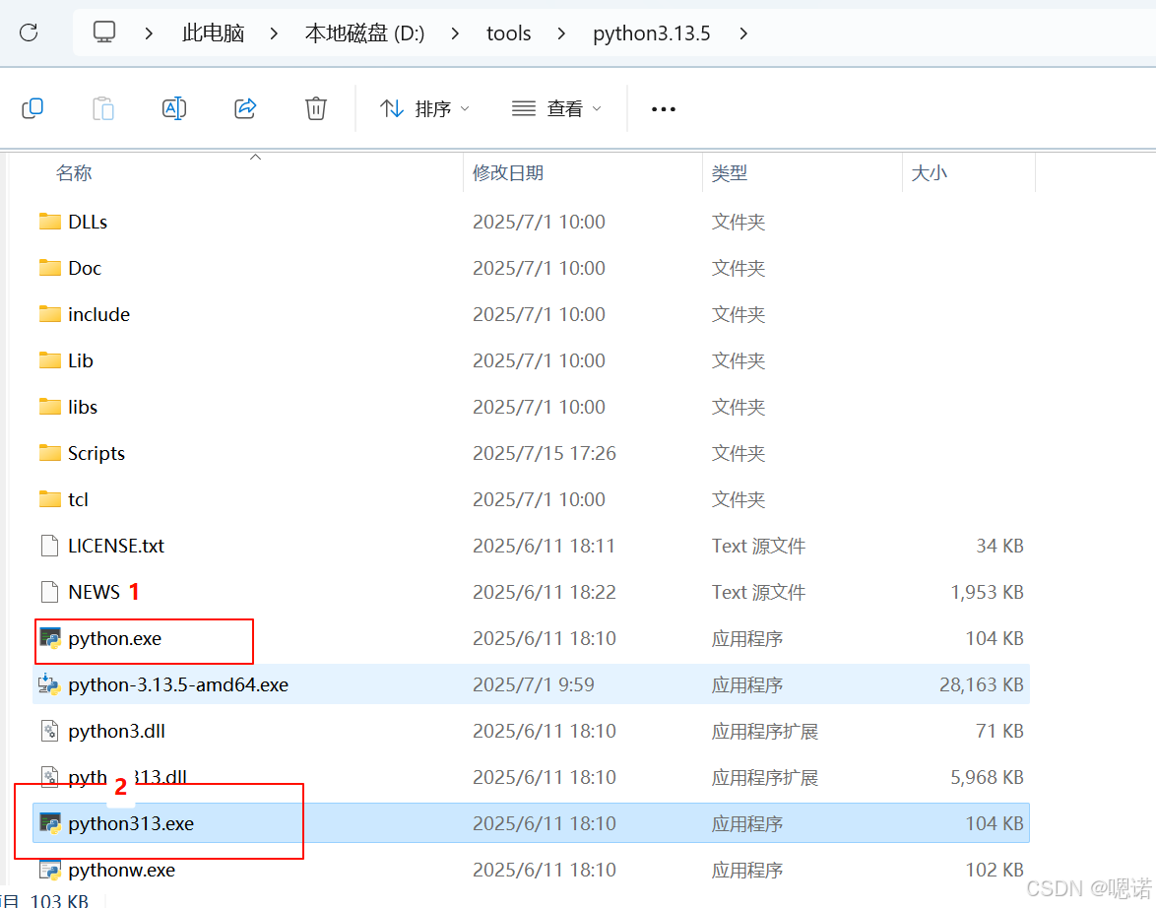Select the python313.exe file name
1156x908 pixels.
tap(131, 824)
